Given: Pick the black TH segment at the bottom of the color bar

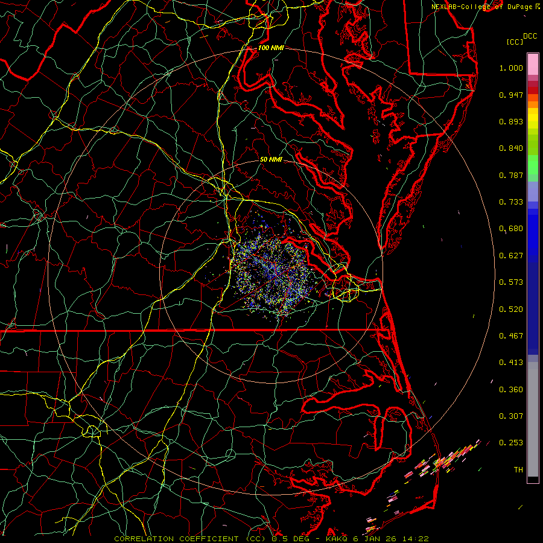Looking at the screenshot, I should click(533, 480).
